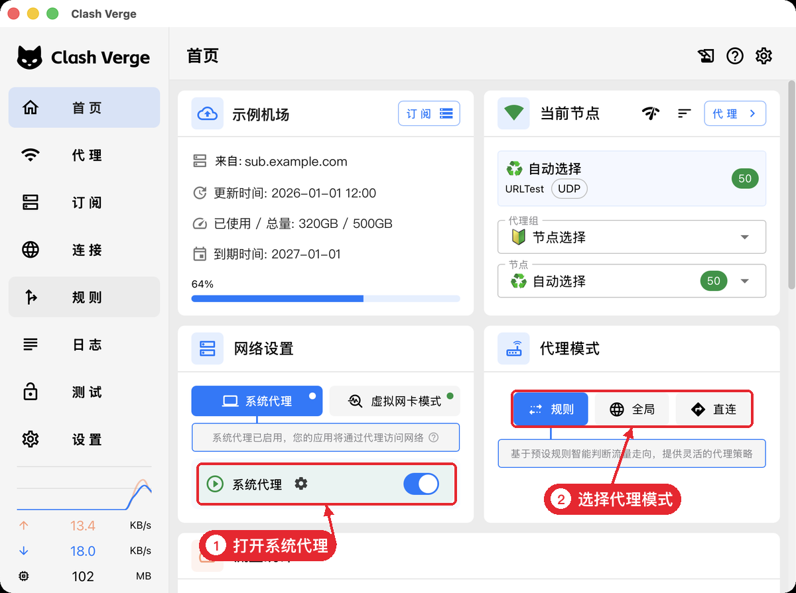Open the help question mark icon
The width and height of the screenshot is (796, 593).
(x=735, y=56)
